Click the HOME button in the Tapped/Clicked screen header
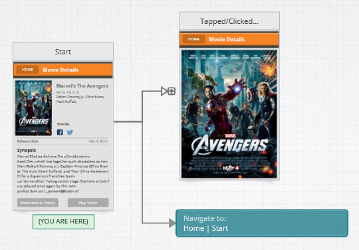This screenshot has height=250, width=359. click(x=193, y=39)
